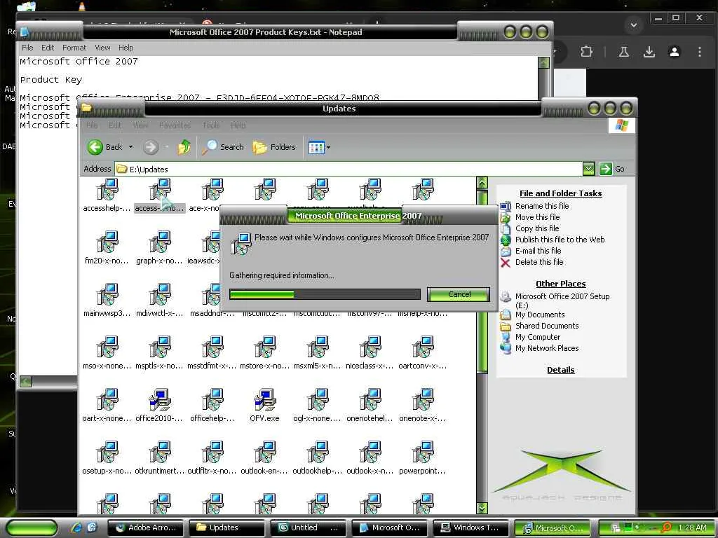The height and width of the screenshot is (538, 718).
Task: Select the powerpoint... file icon
Action: click(x=422, y=452)
